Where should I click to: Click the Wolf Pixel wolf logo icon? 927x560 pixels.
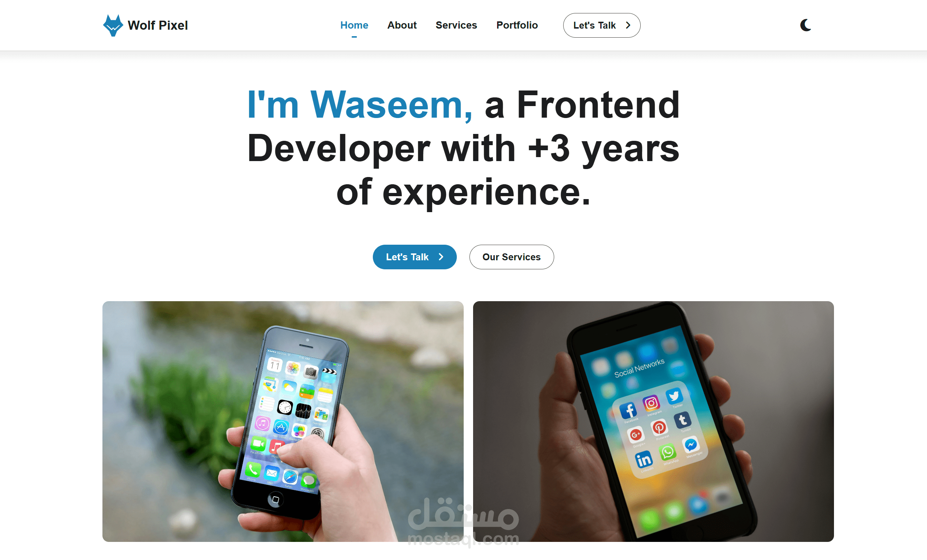[113, 25]
